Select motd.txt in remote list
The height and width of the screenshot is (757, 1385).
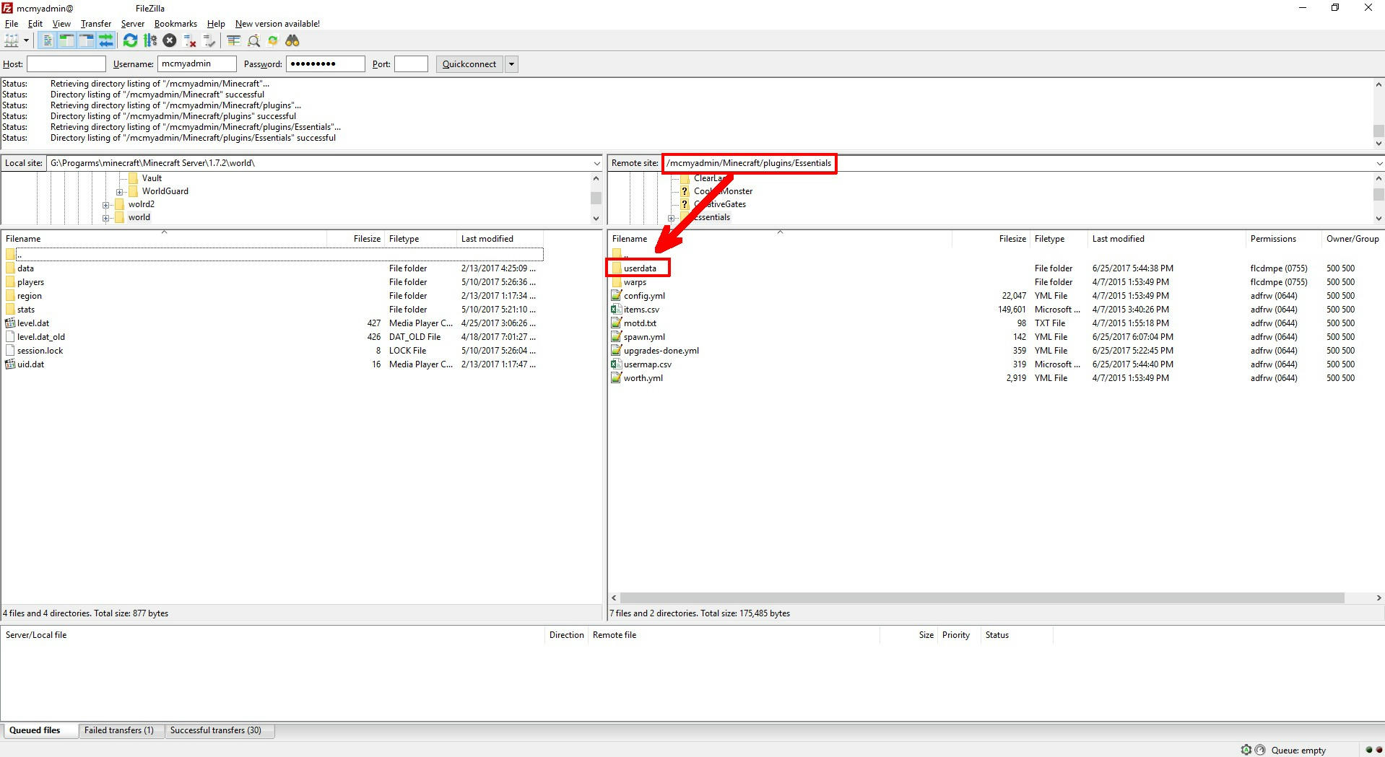coord(640,323)
